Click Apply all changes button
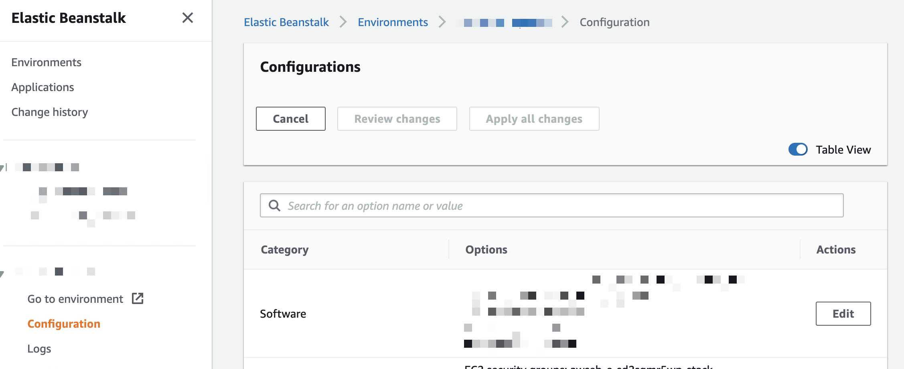The height and width of the screenshot is (369, 904). click(x=534, y=119)
